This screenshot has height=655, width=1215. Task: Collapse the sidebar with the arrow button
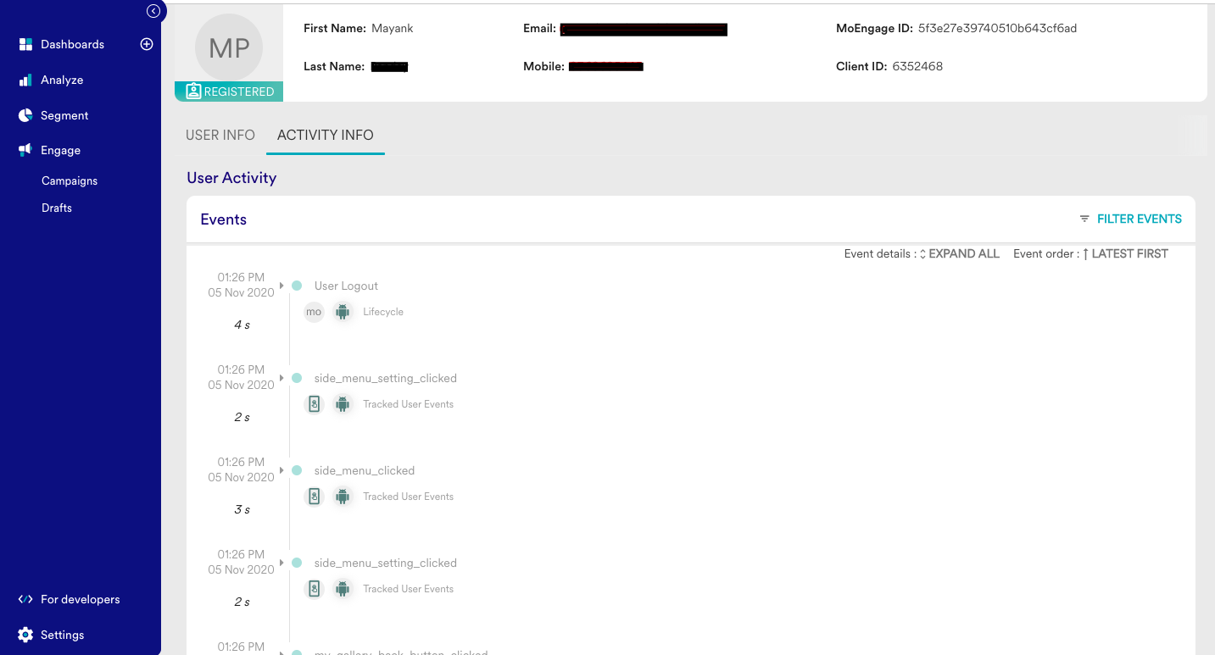point(153,11)
